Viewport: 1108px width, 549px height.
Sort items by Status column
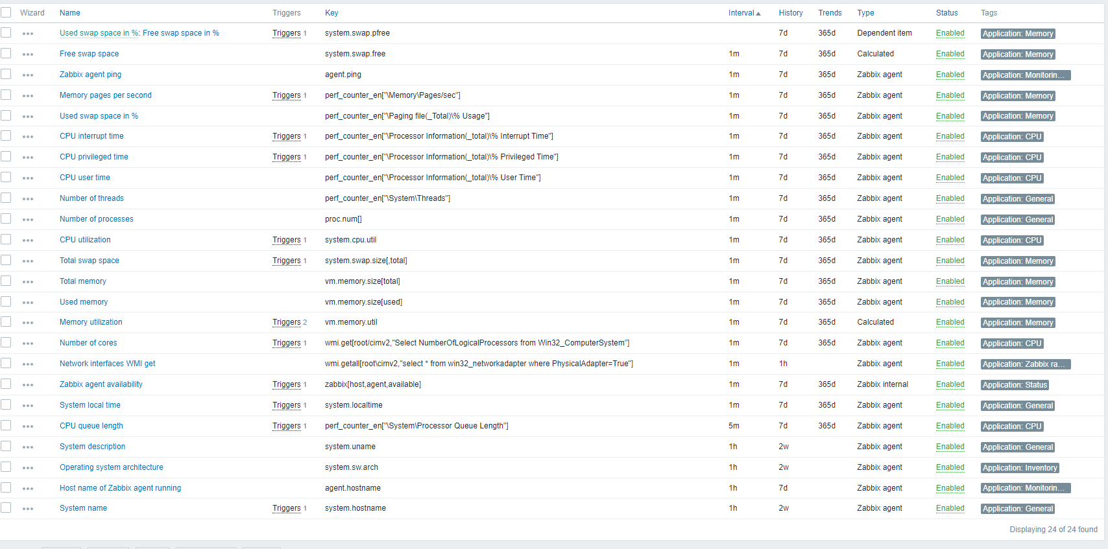(x=946, y=13)
